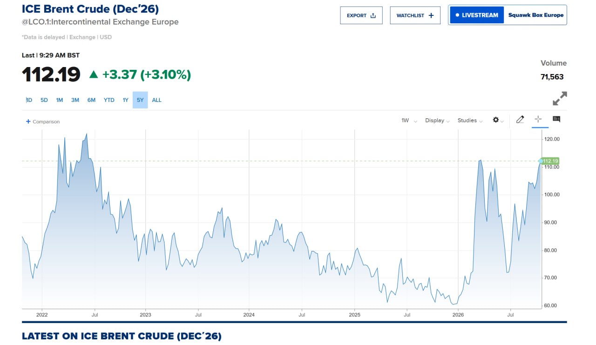This screenshot has height=345, width=596.
Task: Expand chart to fullscreen icon
Action: click(x=560, y=99)
